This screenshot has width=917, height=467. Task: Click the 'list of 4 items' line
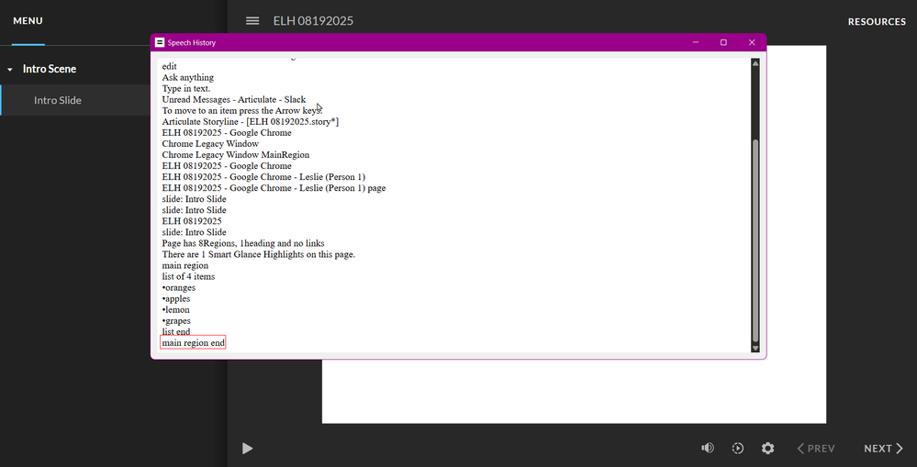[188, 276]
